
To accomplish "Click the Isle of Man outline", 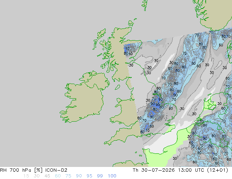I will tap(117, 87).
